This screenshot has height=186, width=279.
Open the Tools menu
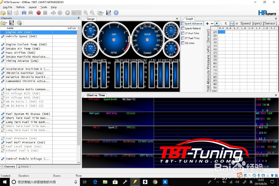pos(44,7)
